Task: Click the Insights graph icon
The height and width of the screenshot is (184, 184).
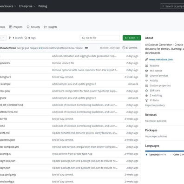Action: pos(46,27)
